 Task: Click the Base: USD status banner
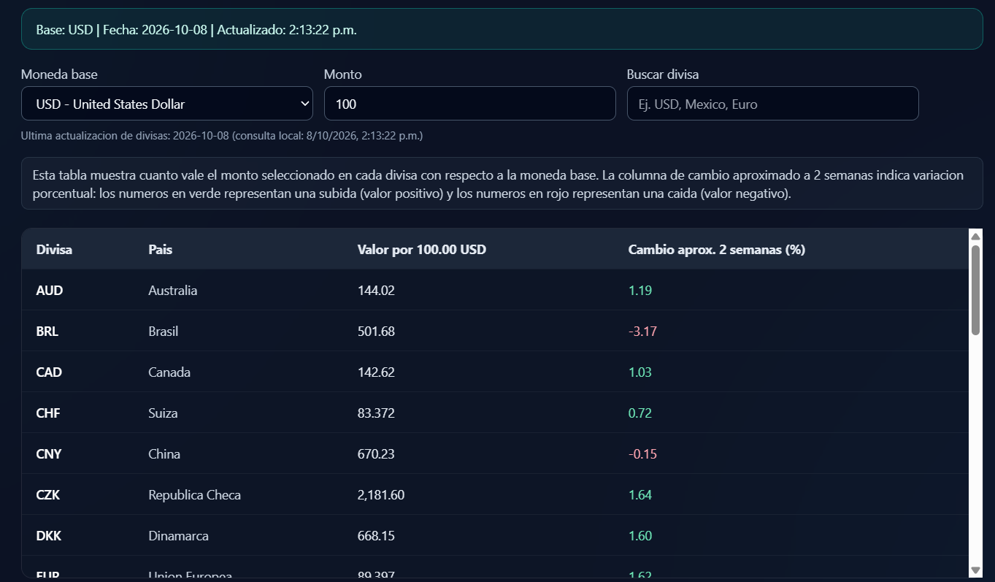tap(502, 29)
